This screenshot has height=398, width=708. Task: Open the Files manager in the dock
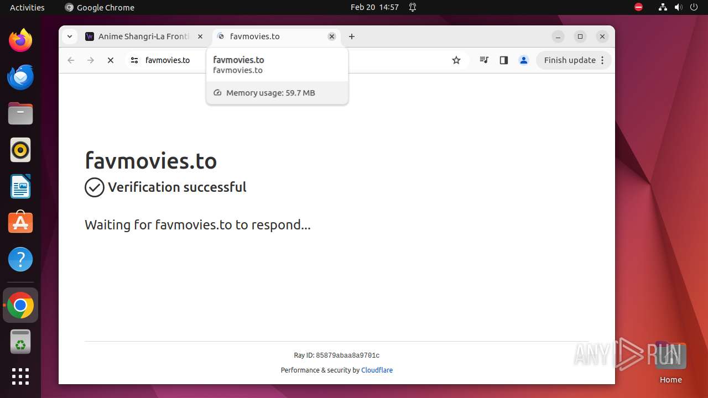click(20, 113)
